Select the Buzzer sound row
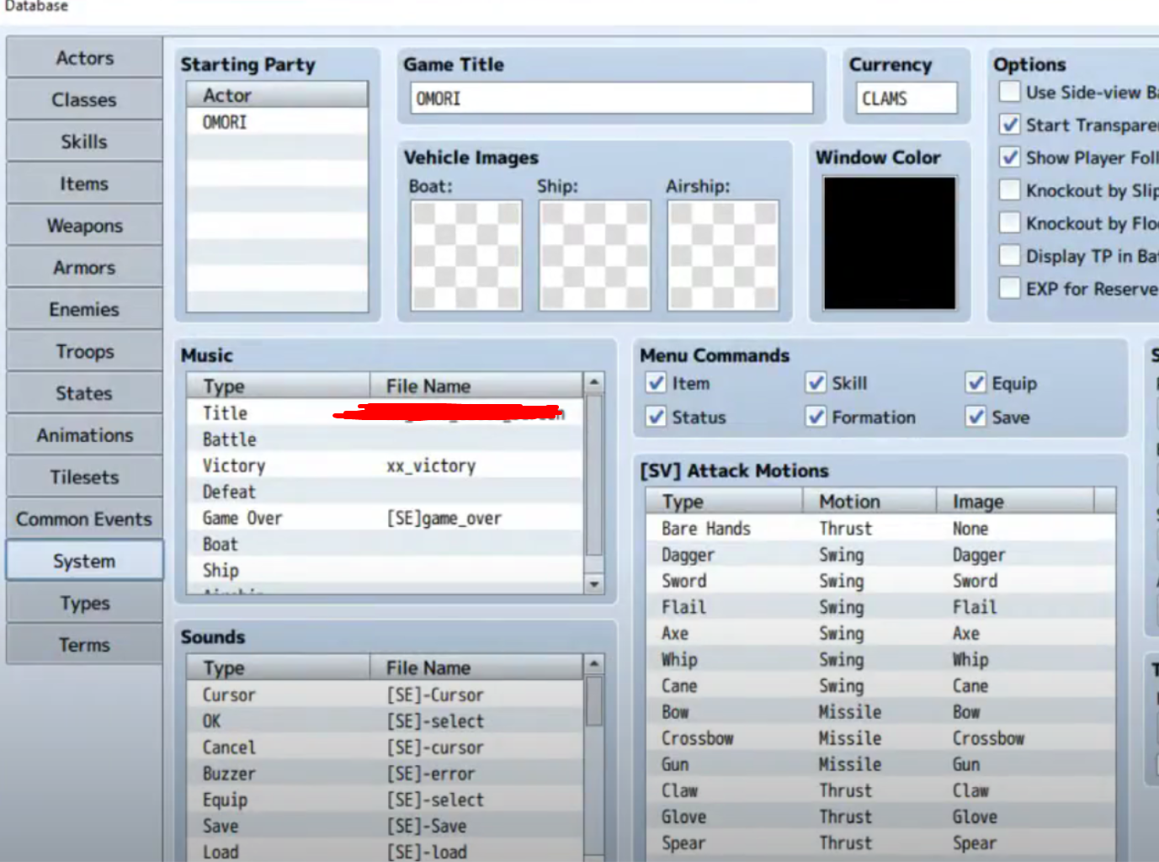Image resolution: width=1159 pixels, height=862 pixels. pos(385,773)
